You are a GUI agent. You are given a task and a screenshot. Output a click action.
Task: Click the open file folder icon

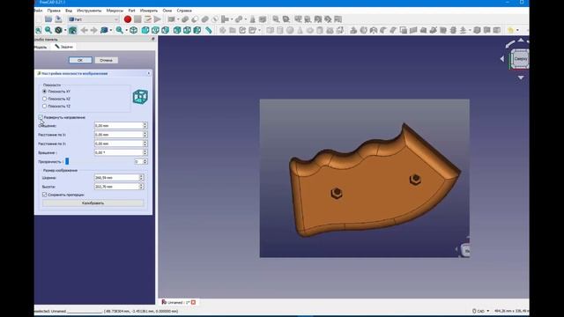[48, 19]
